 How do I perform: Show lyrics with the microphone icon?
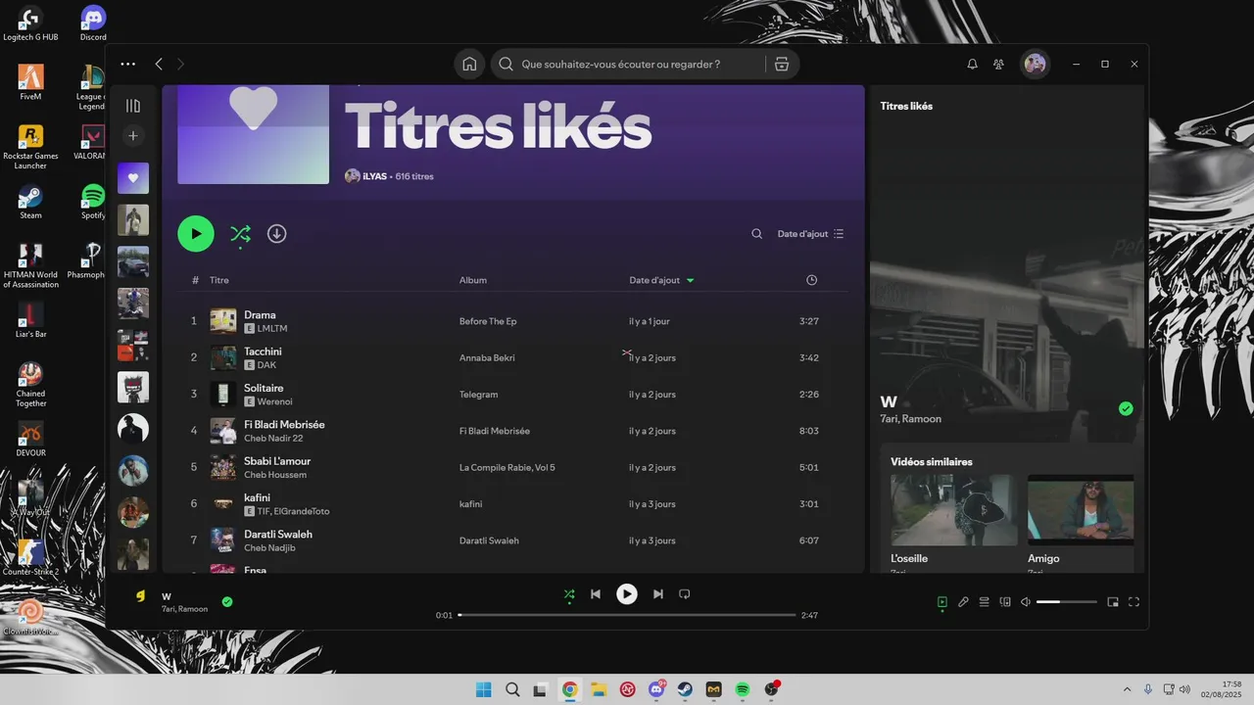pos(963,602)
